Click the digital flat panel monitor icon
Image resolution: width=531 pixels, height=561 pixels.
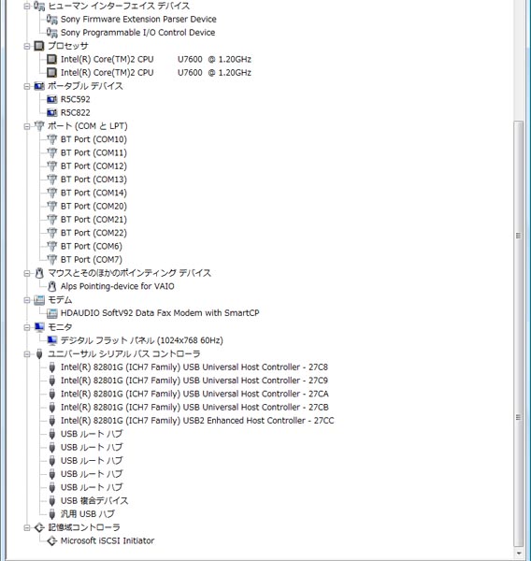coord(51,340)
